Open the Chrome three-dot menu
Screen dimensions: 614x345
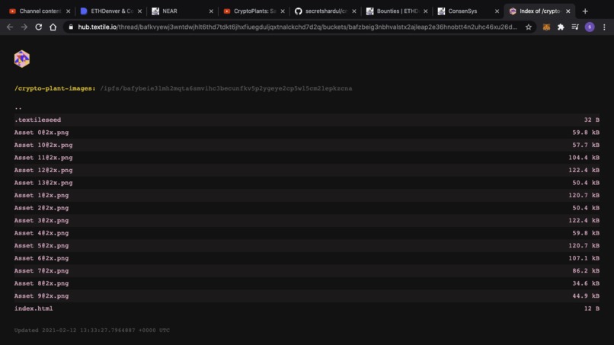(x=604, y=27)
